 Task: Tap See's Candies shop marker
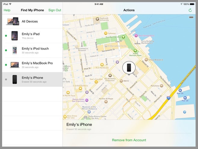point(96,82)
